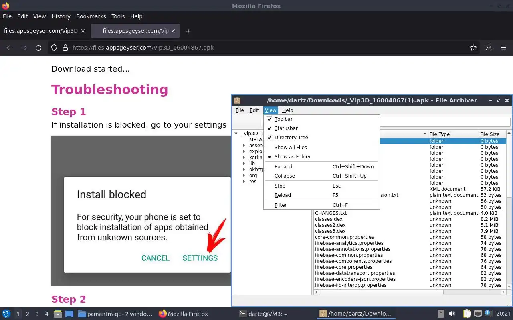Switch to virtual desktop 4
513x320 pixels.
point(47,314)
